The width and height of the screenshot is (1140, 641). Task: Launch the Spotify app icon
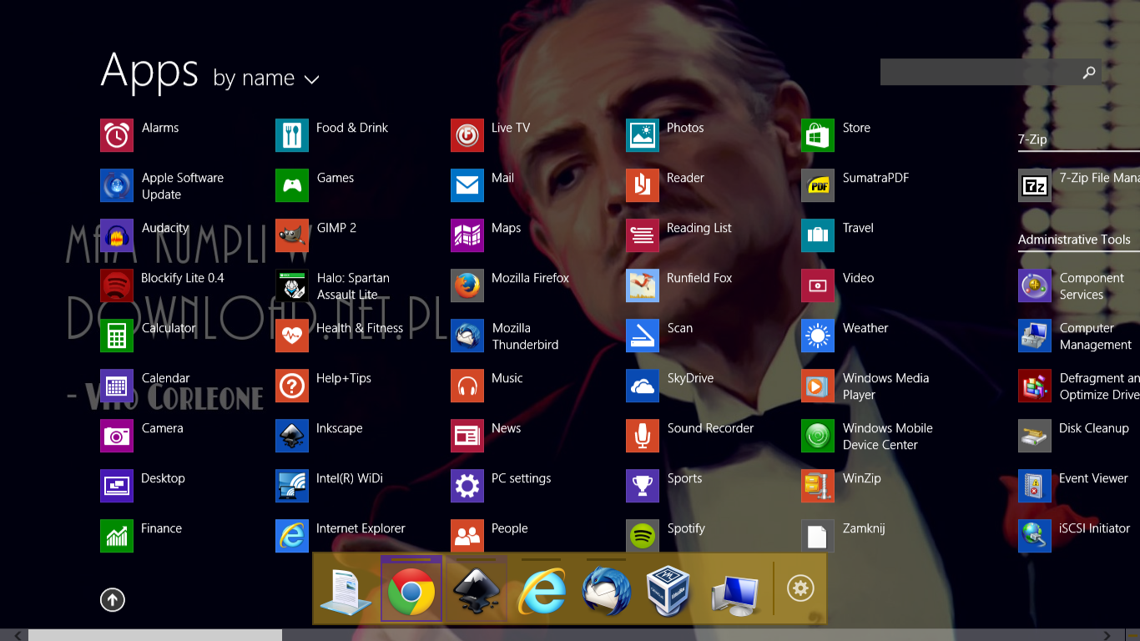tap(643, 536)
